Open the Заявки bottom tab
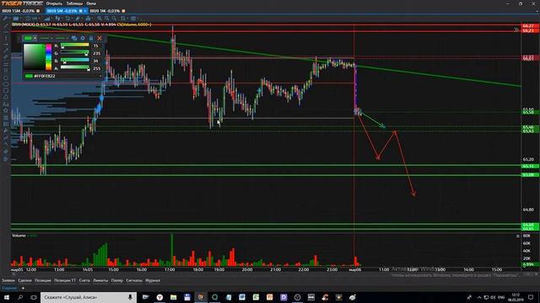 (8, 280)
